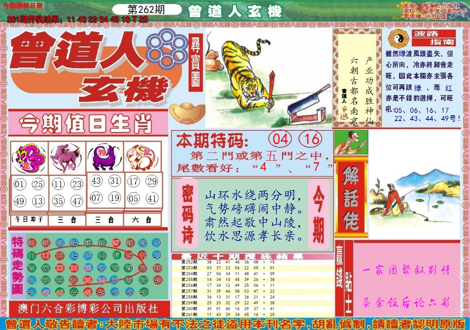Click blue ball 10 in the trend chart

click(x=157, y=243)
